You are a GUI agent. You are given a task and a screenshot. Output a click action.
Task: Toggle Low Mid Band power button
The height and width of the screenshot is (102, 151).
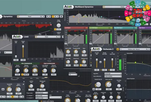point(111,28)
